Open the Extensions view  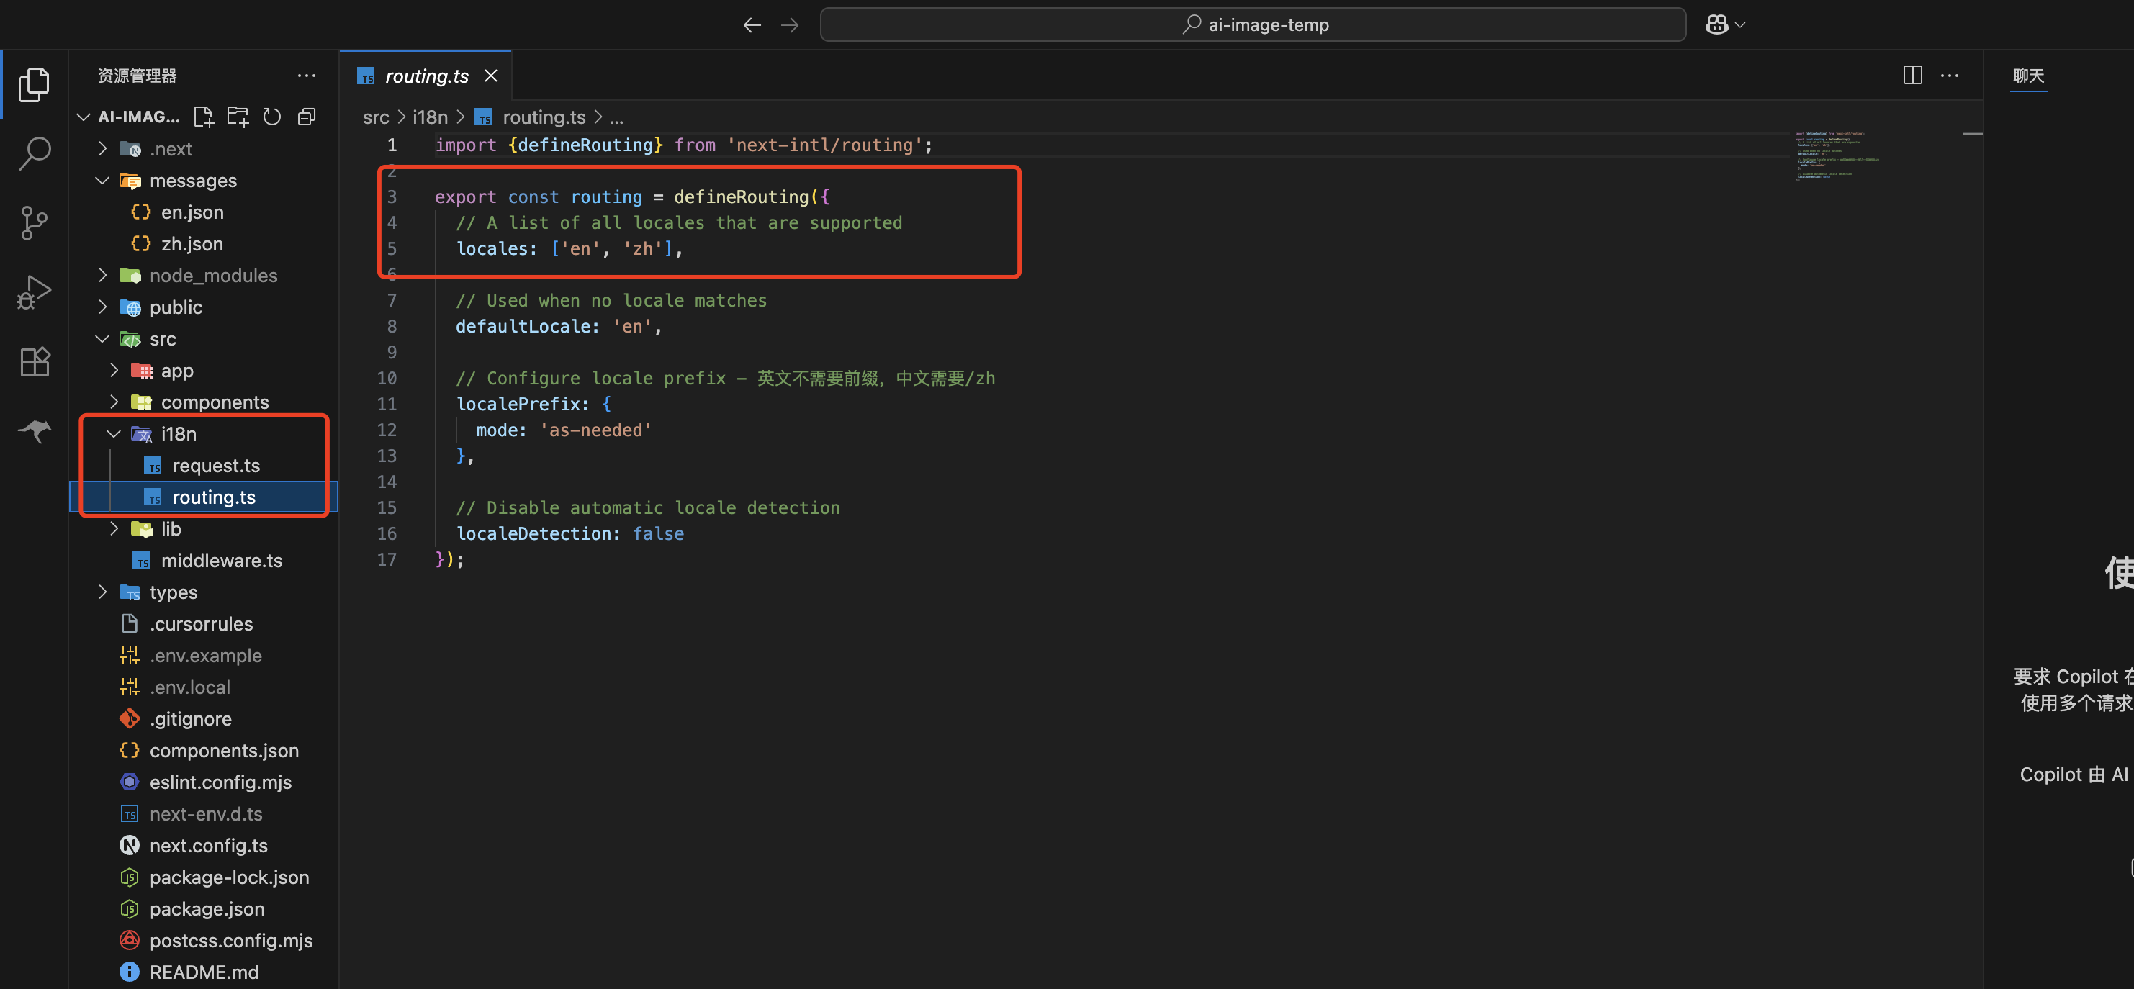pyautogui.click(x=34, y=361)
